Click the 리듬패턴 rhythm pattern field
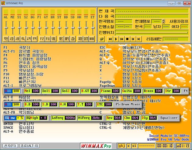Image resolution: width=192 pixels, height=150 pixels. pyautogui.click(x=176, y=39)
